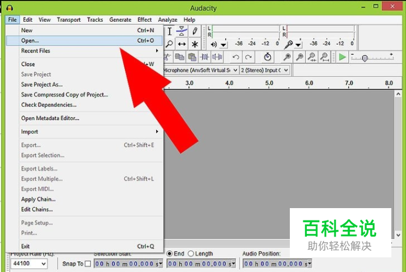This screenshot has width=406, height=272.
Task: Open the View menu
Action: [45, 20]
